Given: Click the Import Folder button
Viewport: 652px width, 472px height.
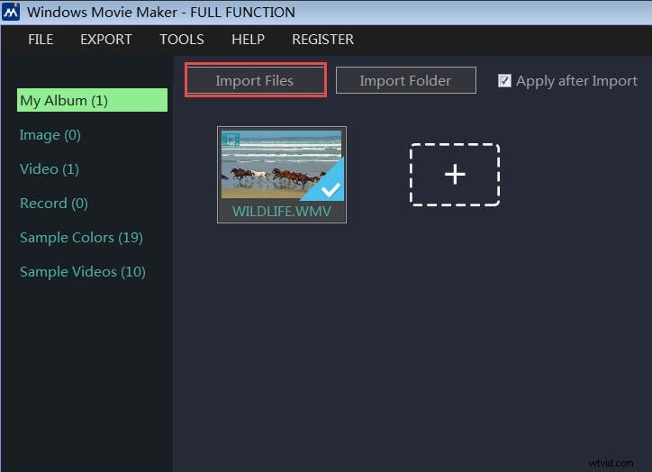Looking at the screenshot, I should point(406,80).
